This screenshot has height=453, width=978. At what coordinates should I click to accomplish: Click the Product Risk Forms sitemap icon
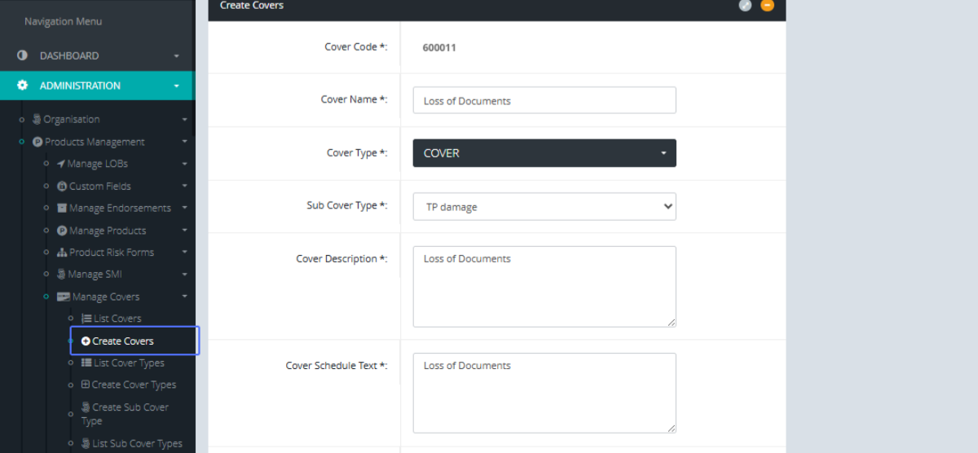tap(62, 253)
